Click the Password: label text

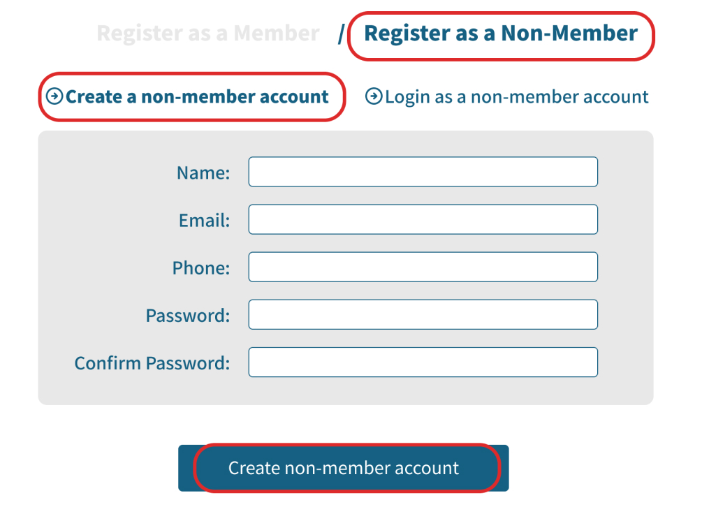(x=188, y=316)
